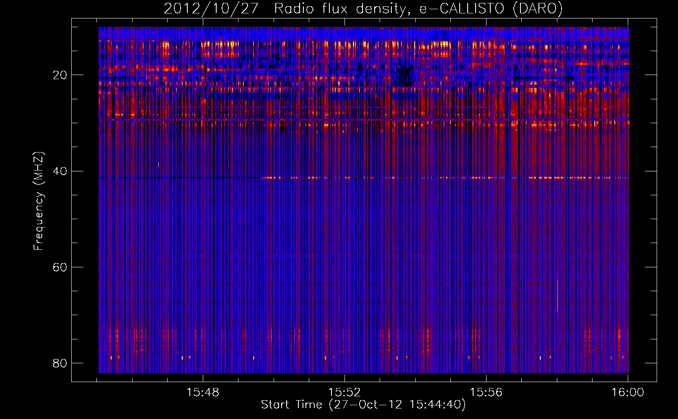
Task: Click the "15:52" time tick label
Action: pyautogui.click(x=344, y=393)
